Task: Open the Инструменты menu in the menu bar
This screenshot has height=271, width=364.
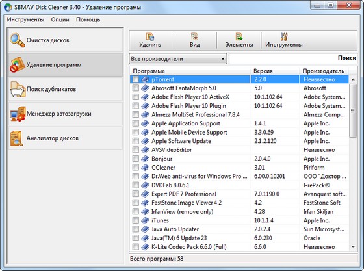Action: coord(25,19)
